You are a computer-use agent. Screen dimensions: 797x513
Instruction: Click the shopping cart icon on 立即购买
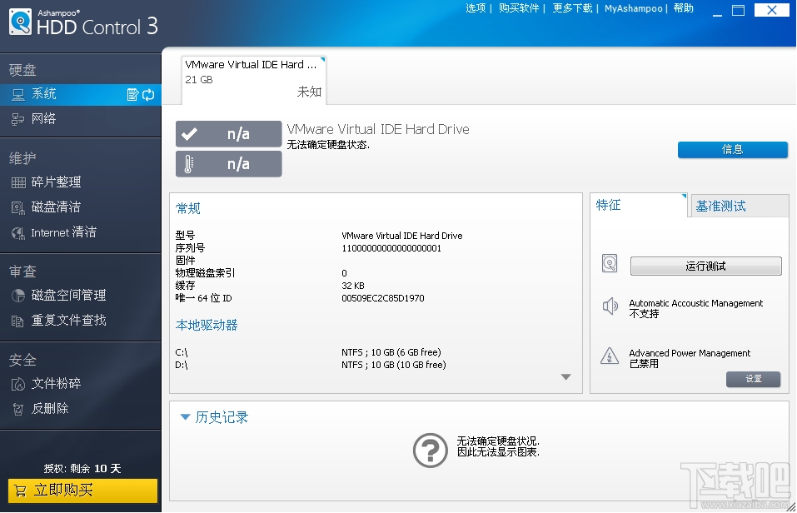(x=20, y=491)
